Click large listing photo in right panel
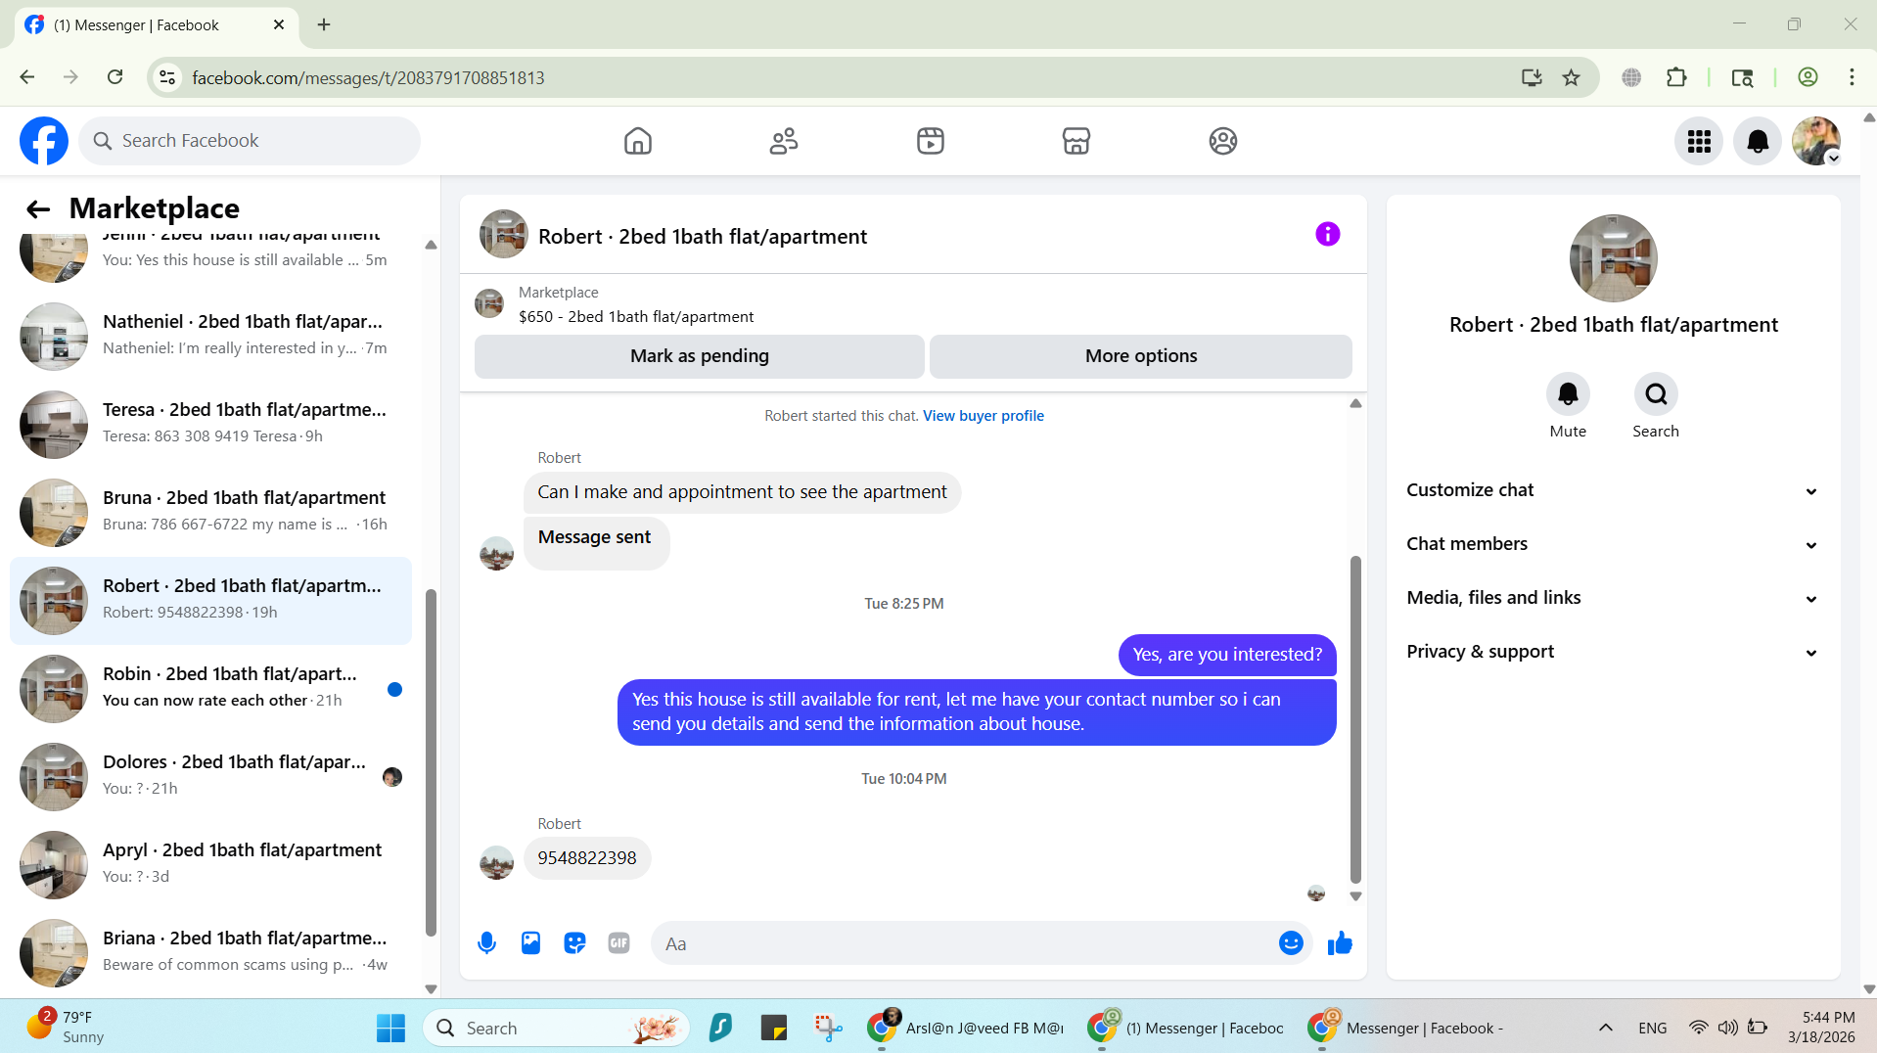The width and height of the screenshot is (1877, 1053). pyautogui.click(x=1613, y=258)
